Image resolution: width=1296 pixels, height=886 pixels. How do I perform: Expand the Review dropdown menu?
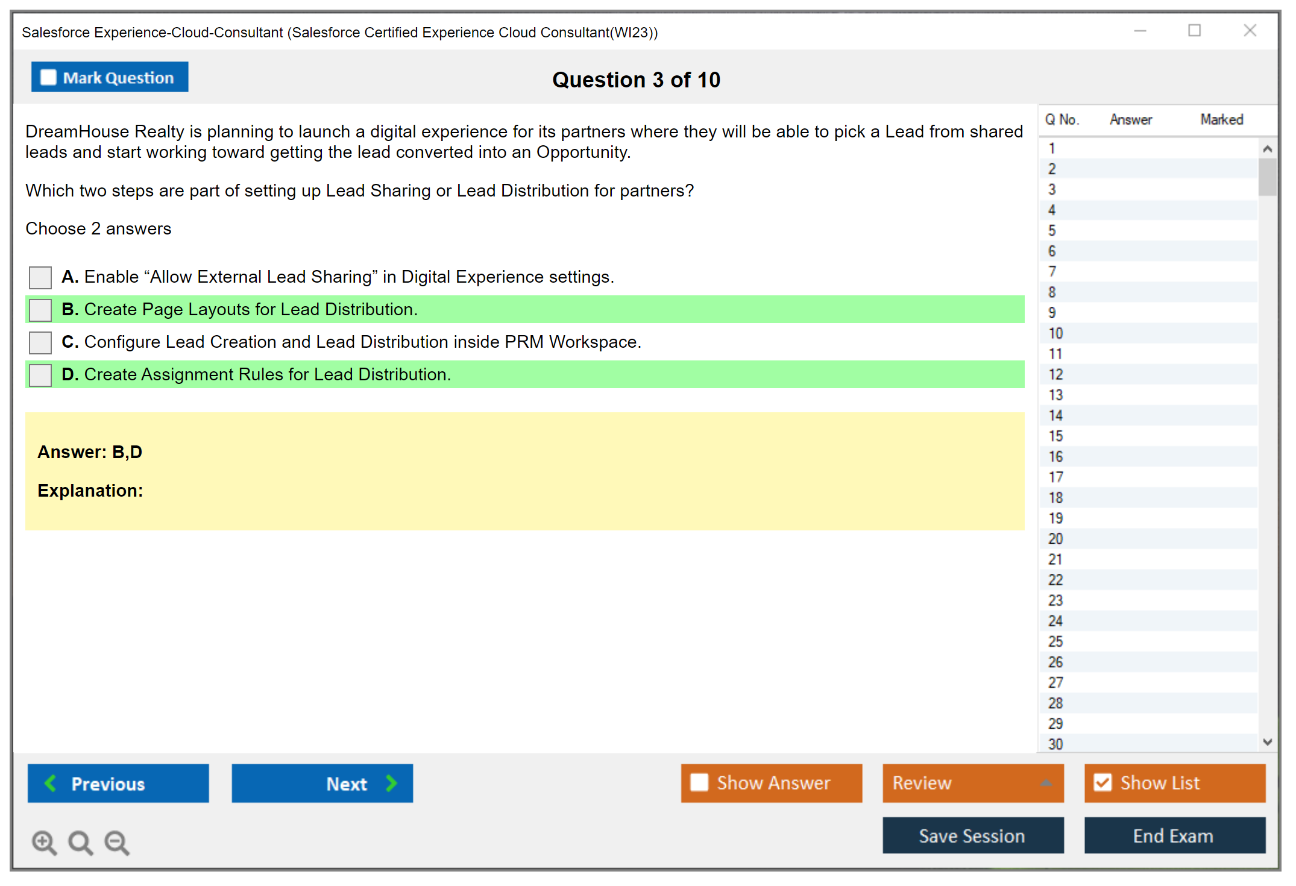click(1046, 783)
